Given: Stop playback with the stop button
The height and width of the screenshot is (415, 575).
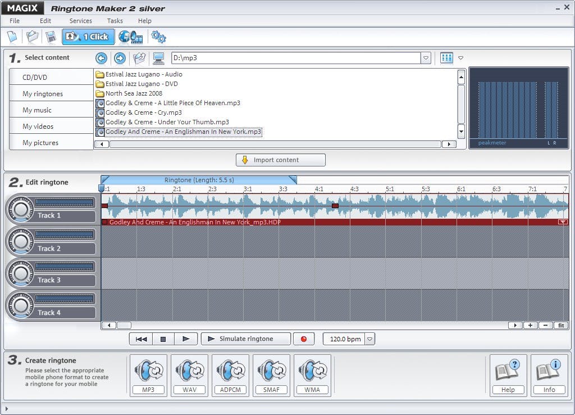Looking at the screenshot, I should (163, 339).
